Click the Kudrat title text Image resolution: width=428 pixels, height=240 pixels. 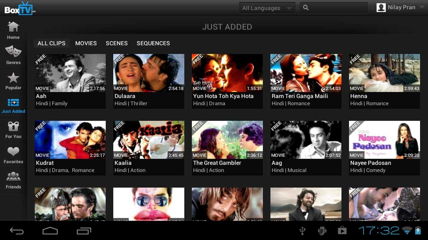pos(45,163)
